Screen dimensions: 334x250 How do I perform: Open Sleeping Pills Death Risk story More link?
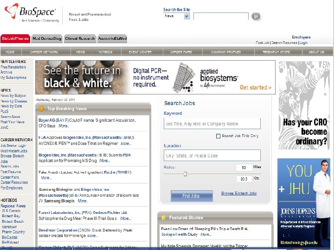coord(206,234)
